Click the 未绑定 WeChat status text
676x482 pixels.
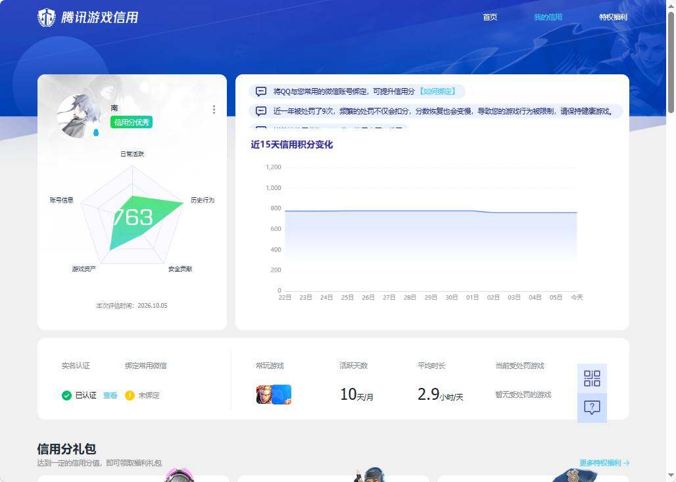click(x=149, y=395)
